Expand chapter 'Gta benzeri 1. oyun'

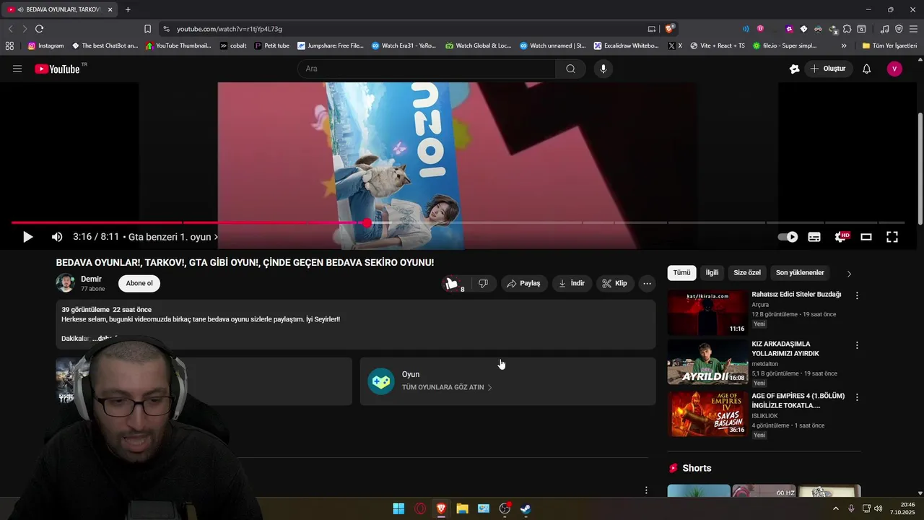173,237
